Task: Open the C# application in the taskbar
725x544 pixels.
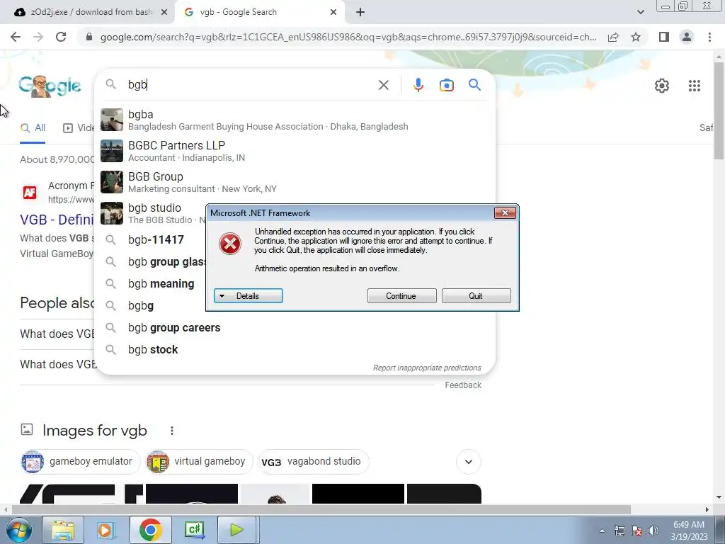Action: click(194, 530)
